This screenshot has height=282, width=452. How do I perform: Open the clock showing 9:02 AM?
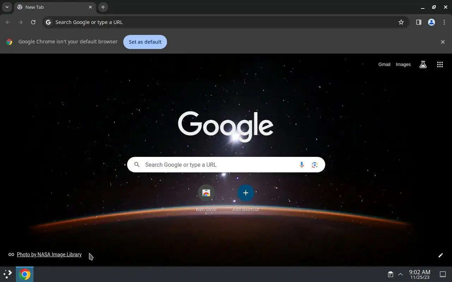point(420,274)
